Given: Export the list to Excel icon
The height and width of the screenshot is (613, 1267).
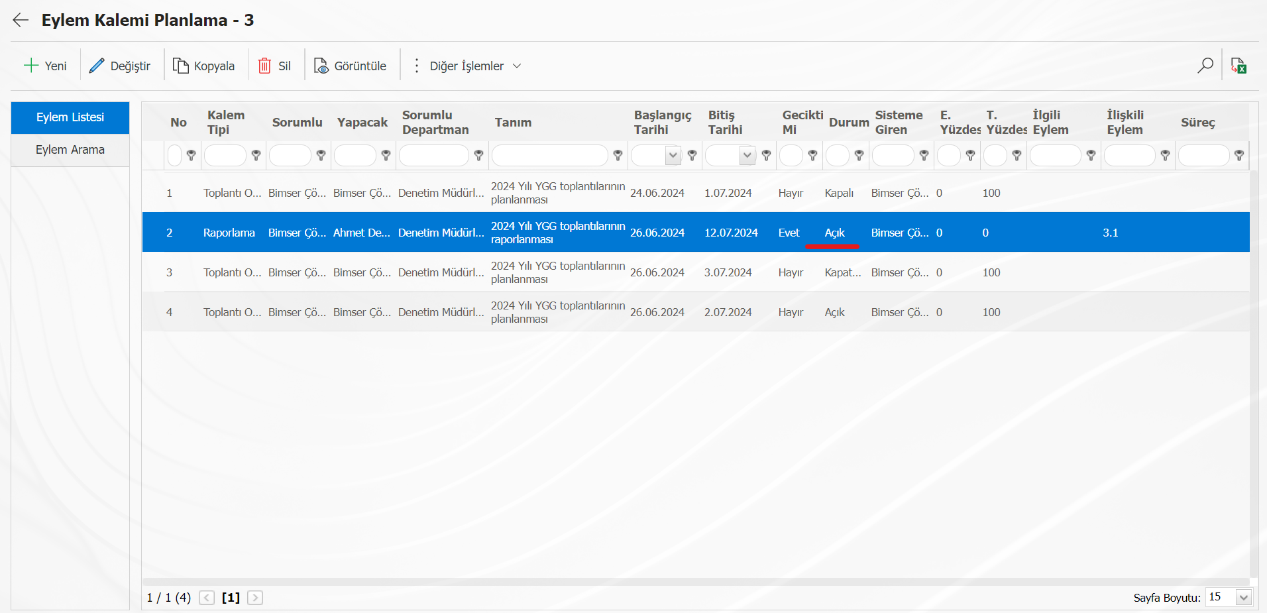Looking at the screenshot, I should (1239, 65).
